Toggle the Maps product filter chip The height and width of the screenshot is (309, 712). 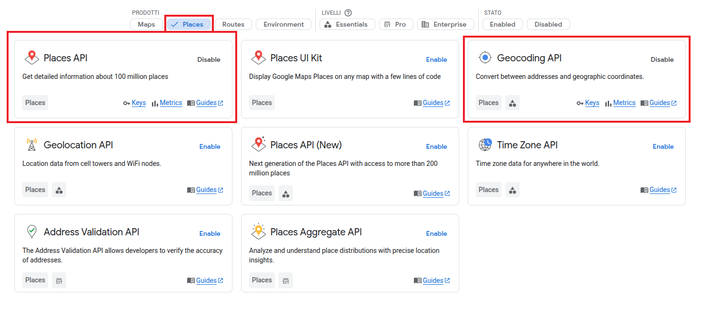point(146,24)
